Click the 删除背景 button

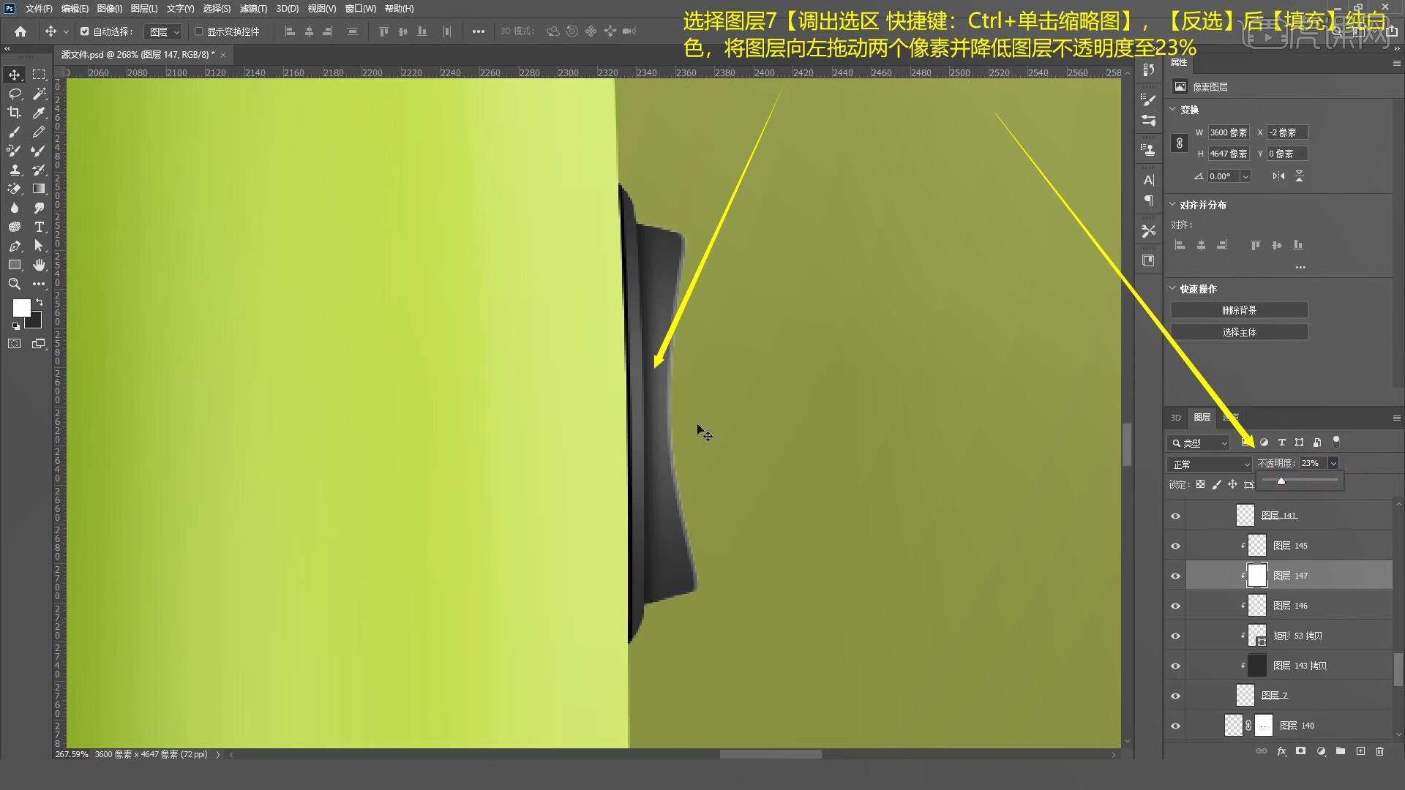(x=1239, y=310)
